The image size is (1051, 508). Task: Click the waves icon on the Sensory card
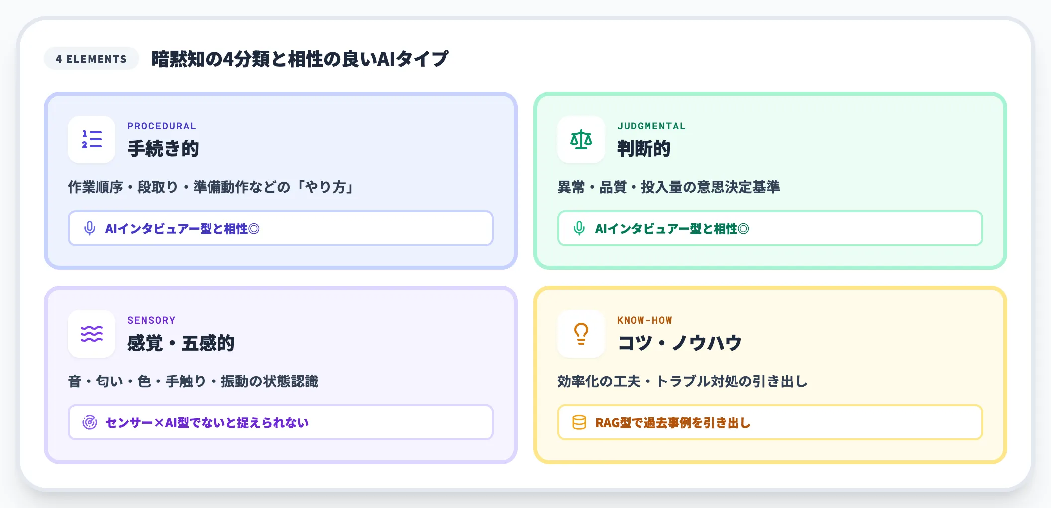click(x=91, y=335)
